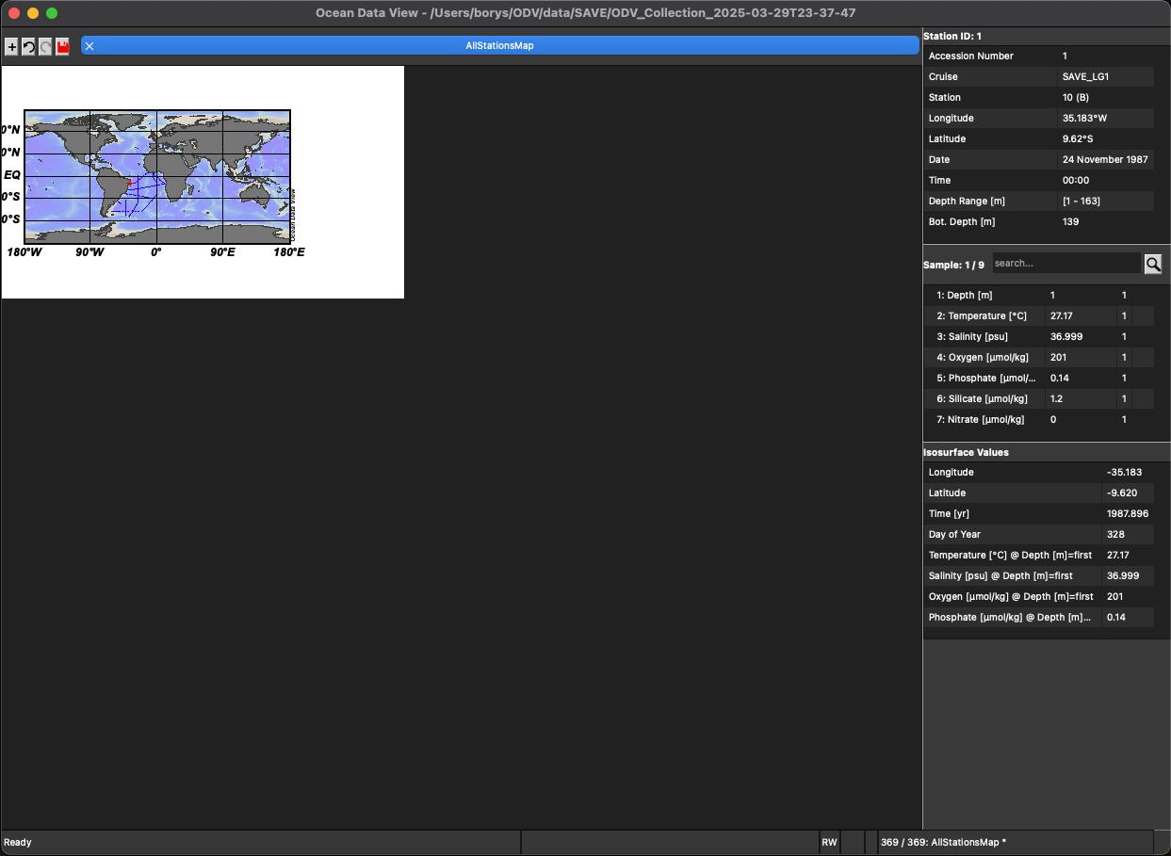Click the Nitrate quality flag cell
The height and width of the screenshot is (856, 1171).
click(x=1125, y=420)
